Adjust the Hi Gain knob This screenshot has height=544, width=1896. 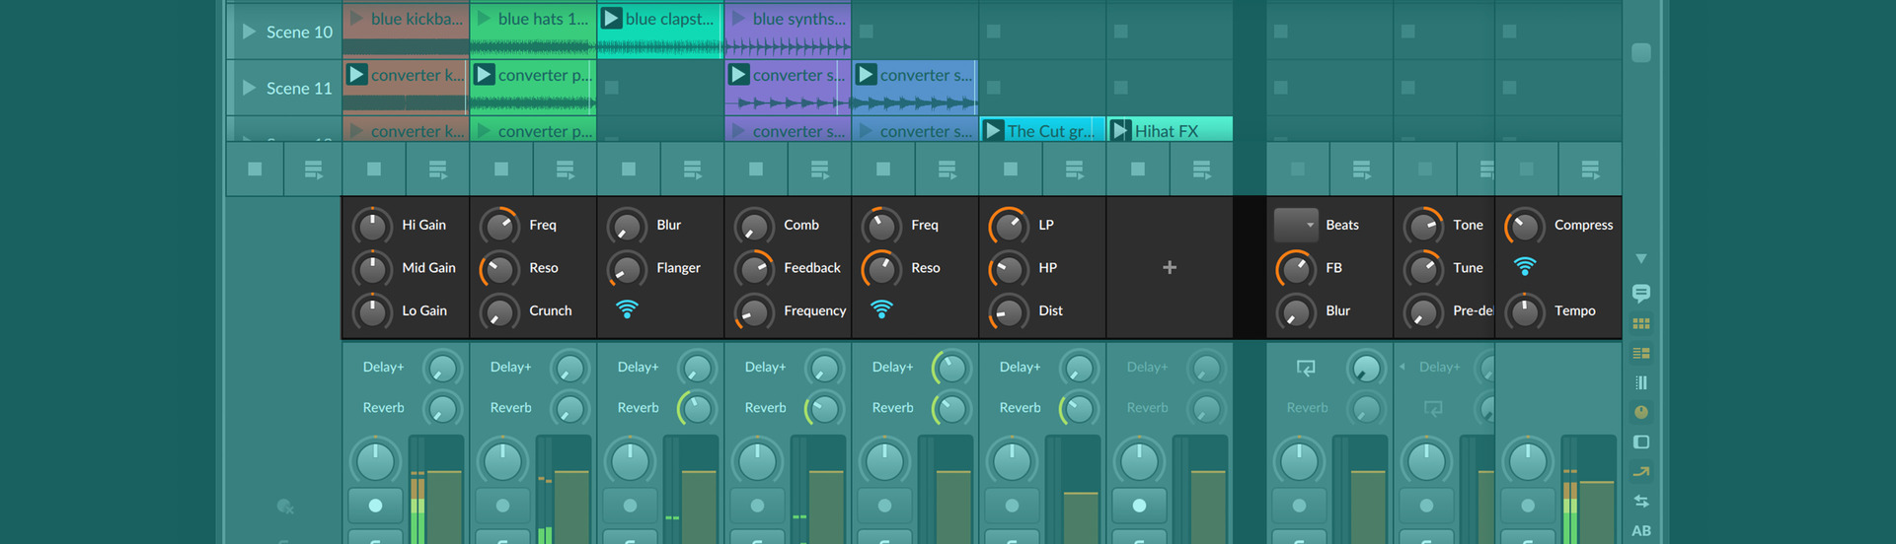pos(372,226)
